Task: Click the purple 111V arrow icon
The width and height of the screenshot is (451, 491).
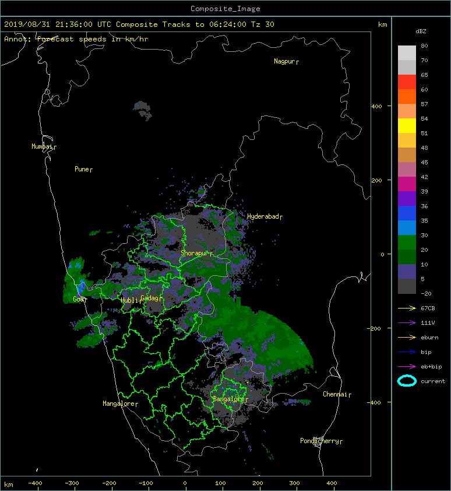Action: 407,323
